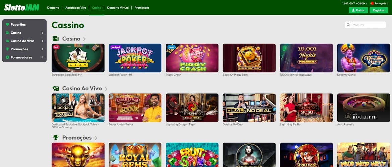Screen dimensions: 392x167
Task: Click the Portuguese flag icon
Action: (372, 3)
